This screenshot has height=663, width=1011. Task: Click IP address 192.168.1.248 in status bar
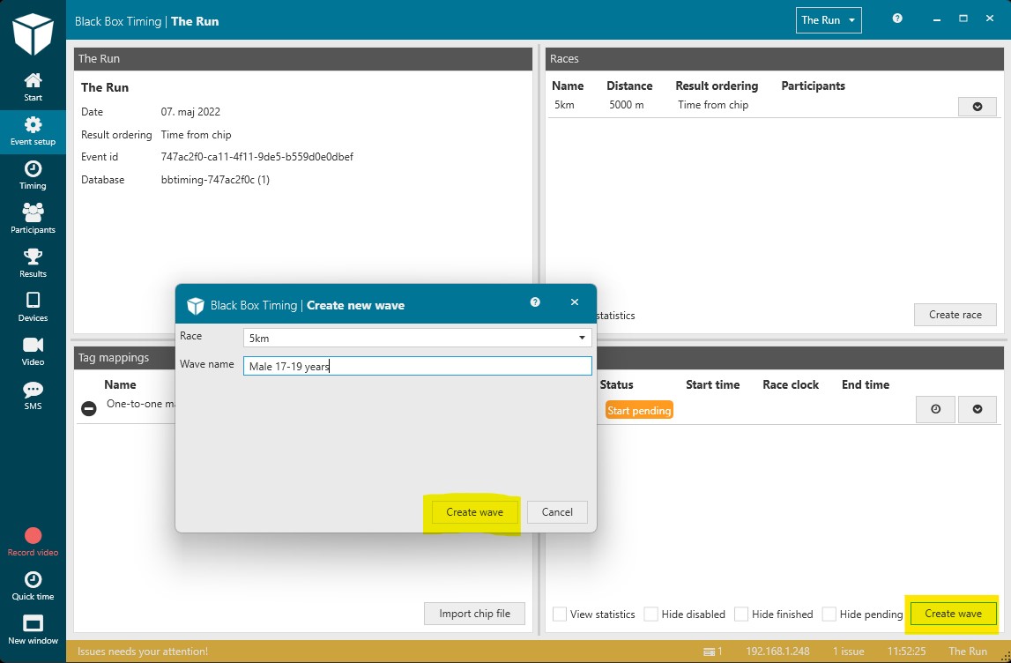point(777,652)
